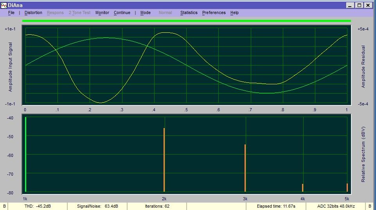The width and height of the screenshot is (376, 210).
Task: Click the right B status cell
Action: 369,206
